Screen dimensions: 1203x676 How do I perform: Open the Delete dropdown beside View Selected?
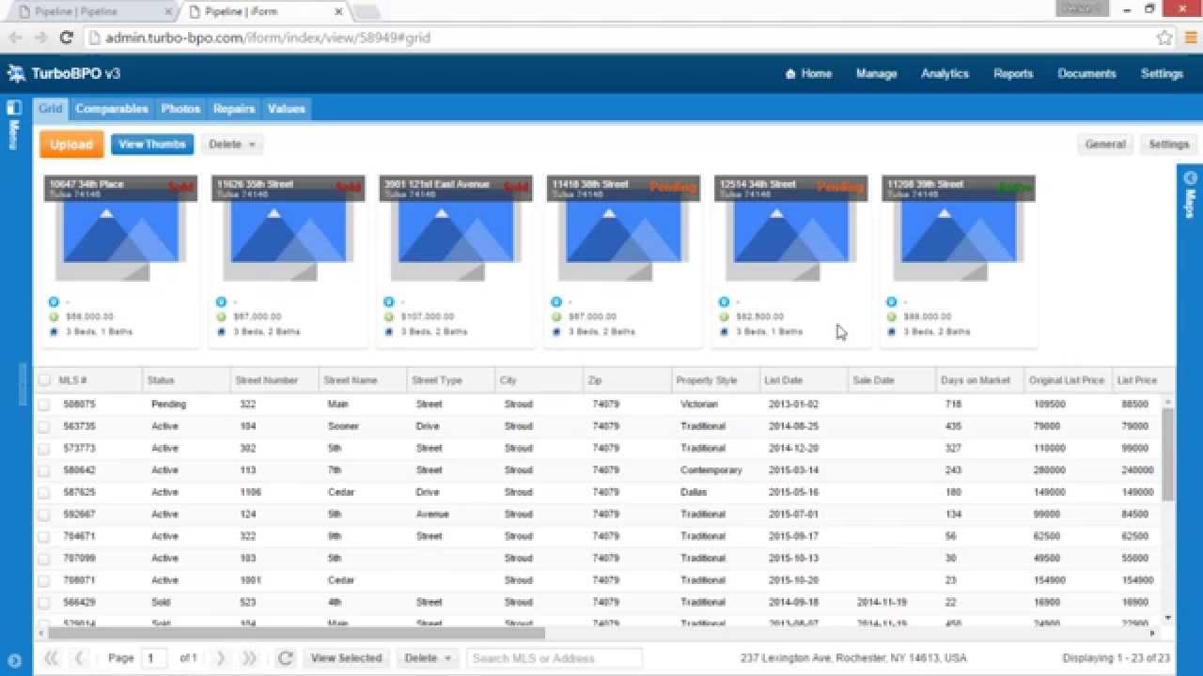428,658
